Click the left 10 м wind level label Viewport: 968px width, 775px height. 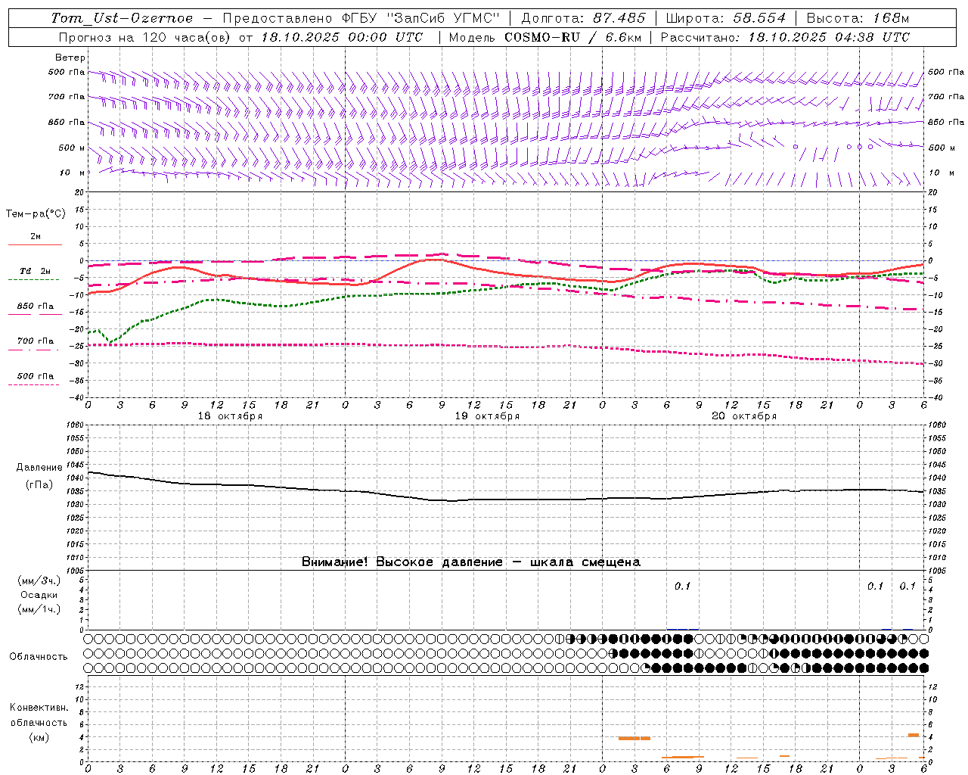point(72,173)
